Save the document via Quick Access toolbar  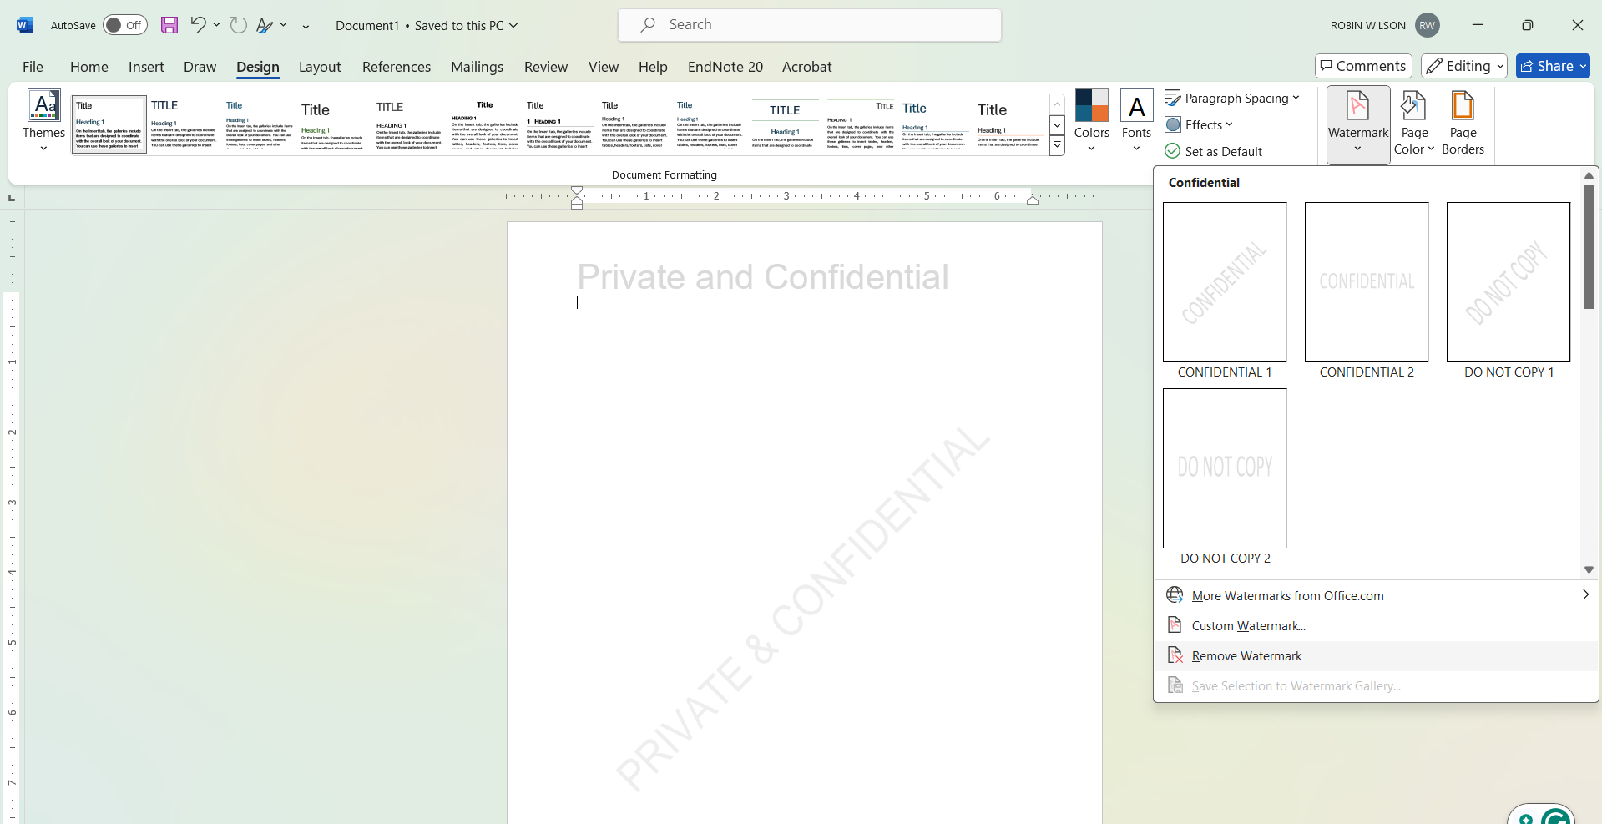169,24
